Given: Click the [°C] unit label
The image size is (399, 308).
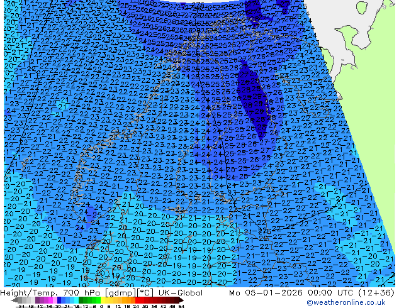Looking at the screenshot, I should [145, 293].
